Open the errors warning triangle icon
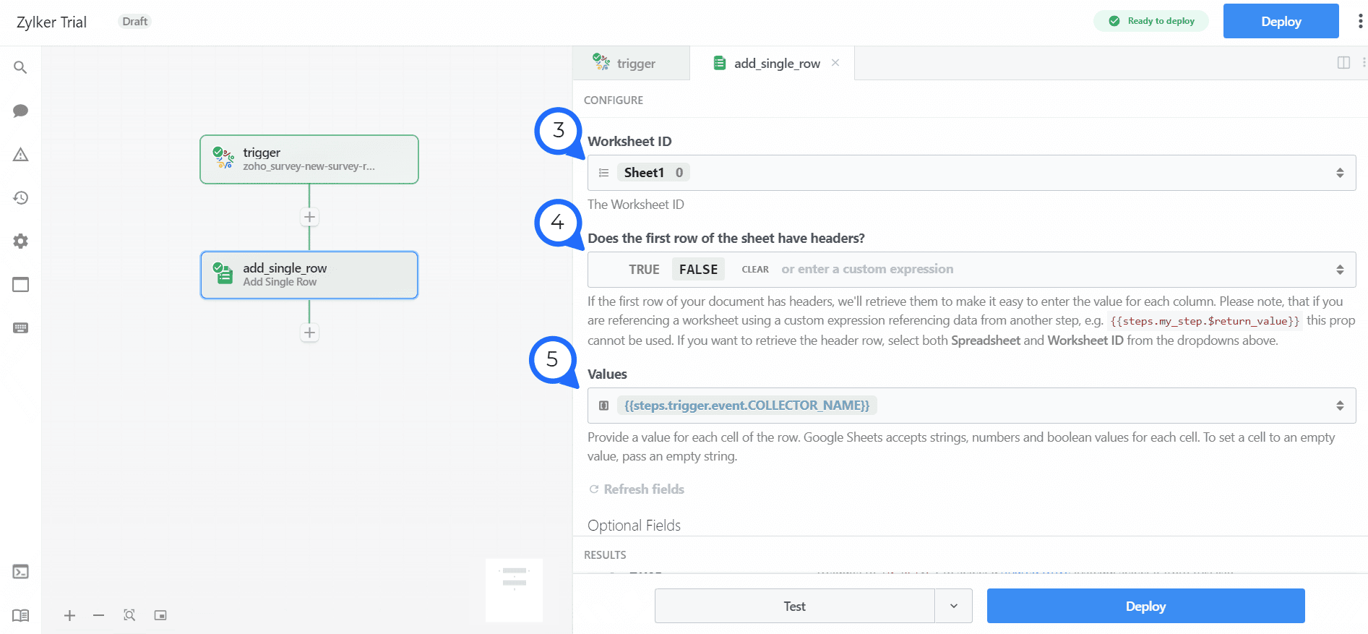The width and height of the screenshot is (1368, 634). point(20,155)
